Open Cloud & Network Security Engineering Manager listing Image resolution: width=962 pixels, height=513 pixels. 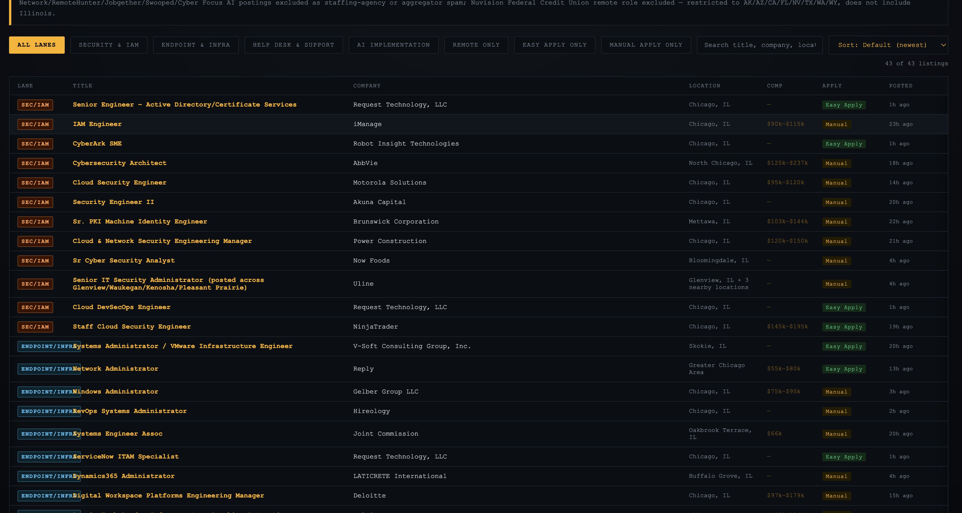tap(162, 241)
